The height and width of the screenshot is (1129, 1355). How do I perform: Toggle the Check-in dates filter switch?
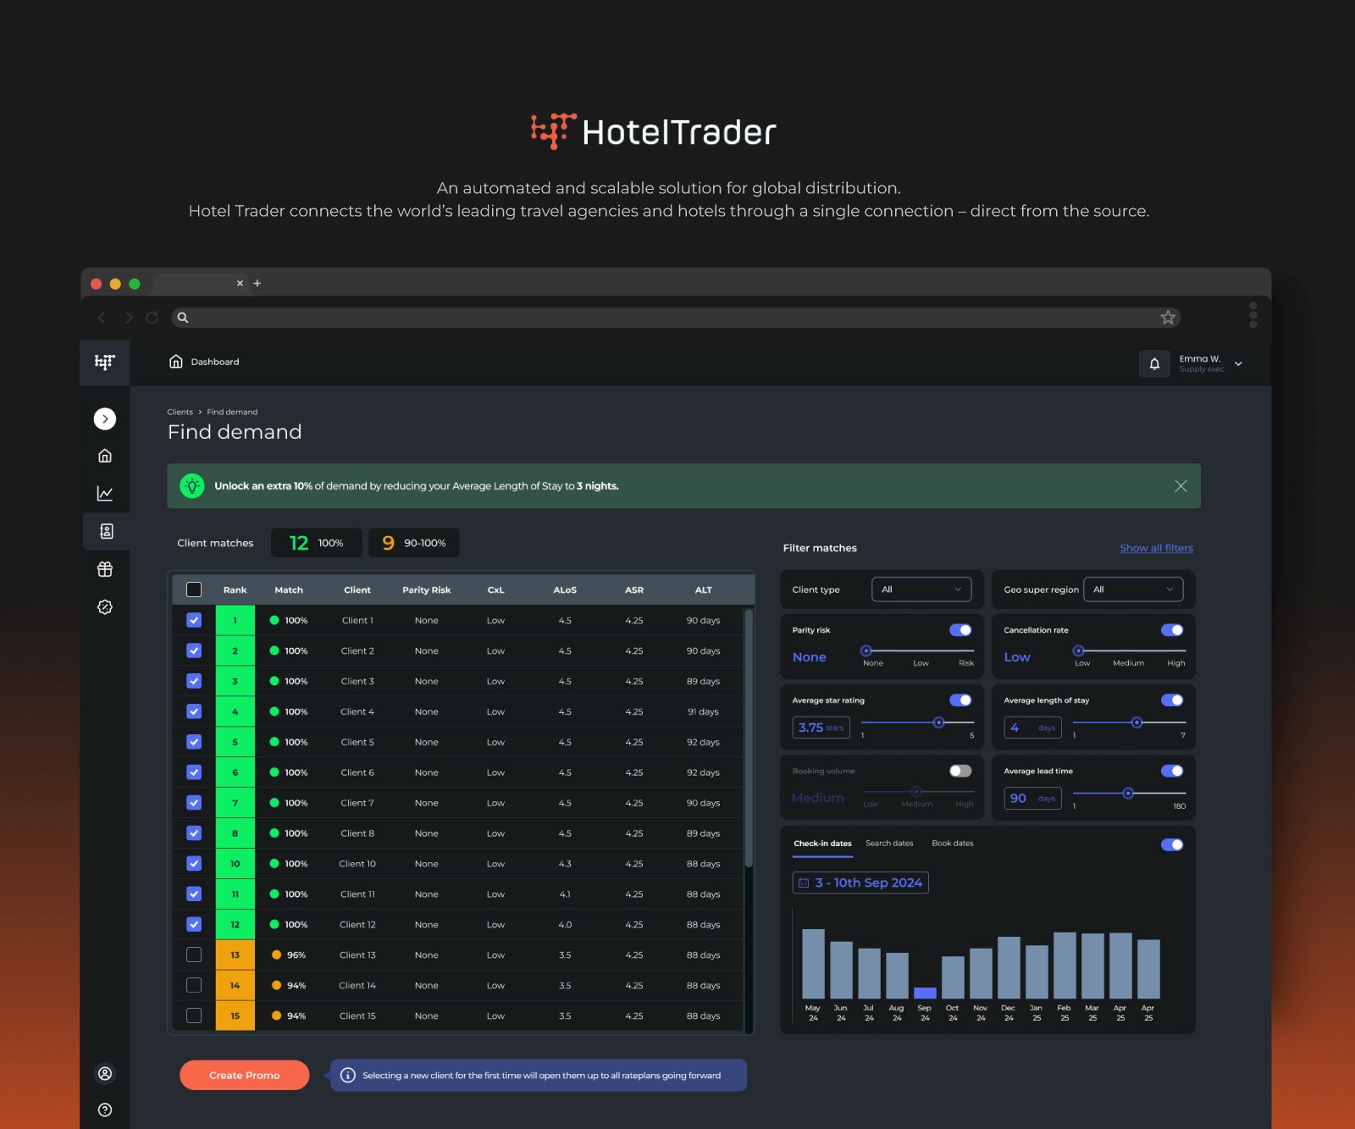coord(1172,844)
